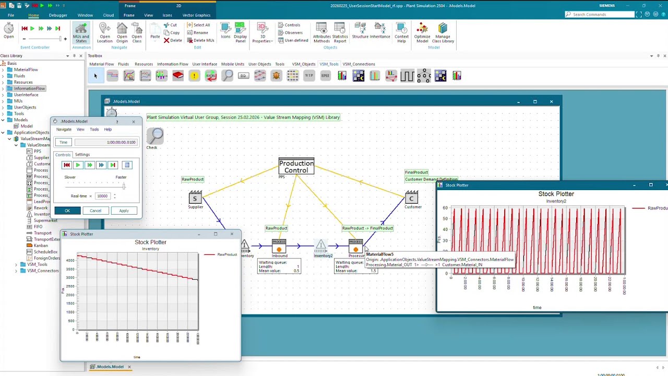
Task: Click the Inheritance ribbon icon
Action: (x=380, y=30)
